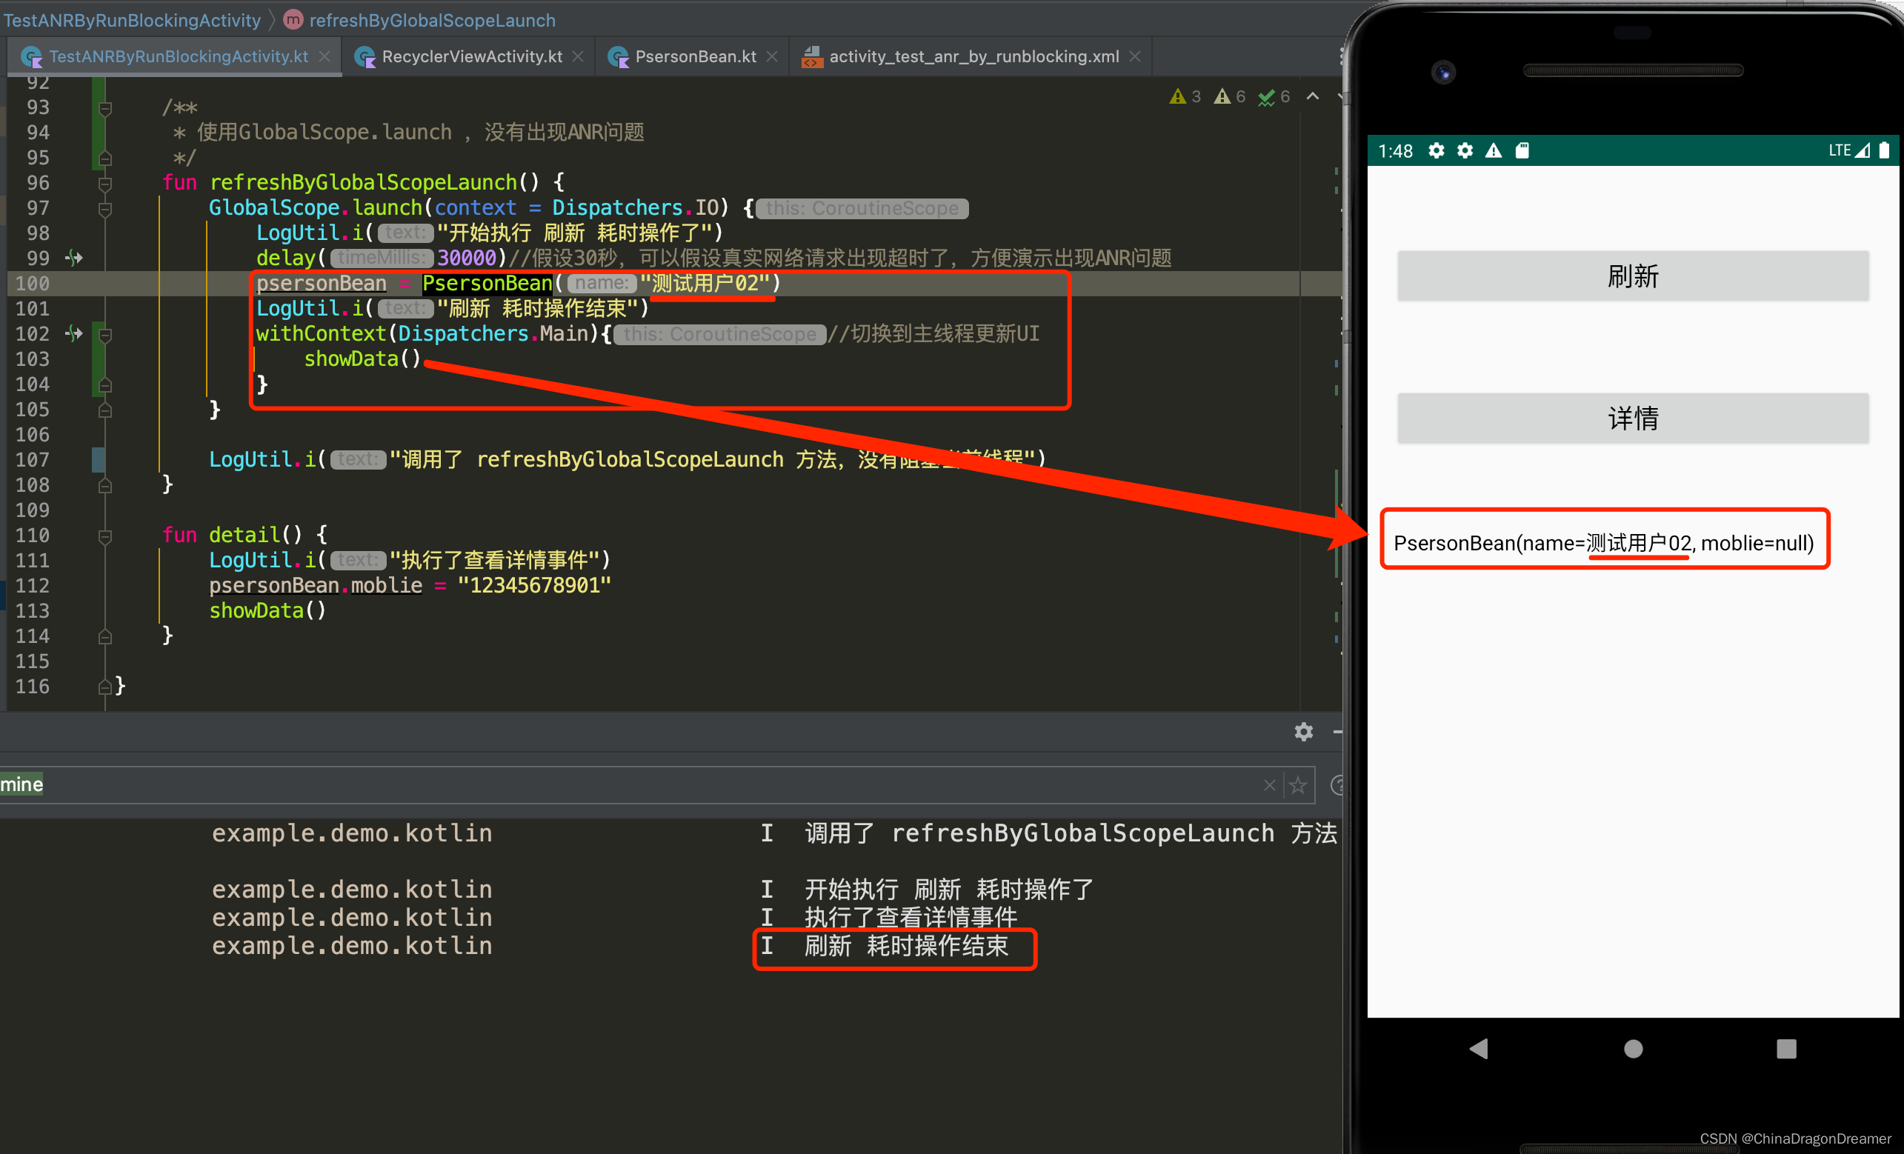Click suspend call gutter icon on line 102

point(74,334)
